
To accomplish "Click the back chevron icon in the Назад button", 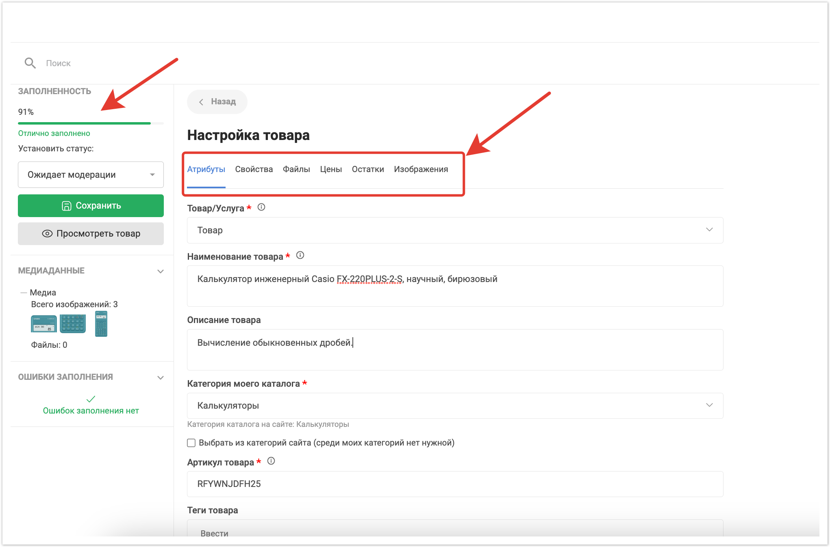I will (201, 102).
